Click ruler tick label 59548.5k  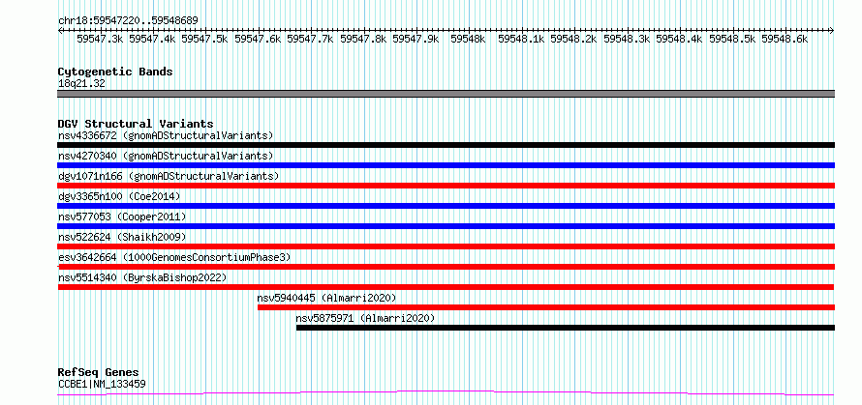(x=732, y=39)
